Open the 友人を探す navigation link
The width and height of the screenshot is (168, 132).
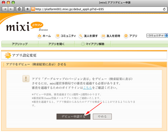point(91,36)
